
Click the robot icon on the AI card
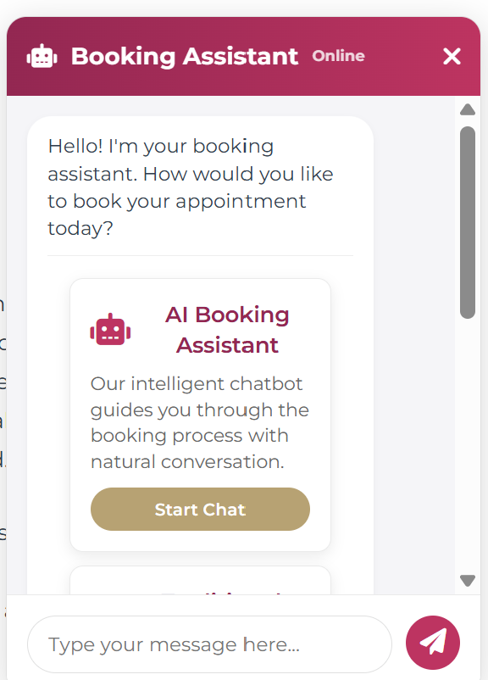109,330
